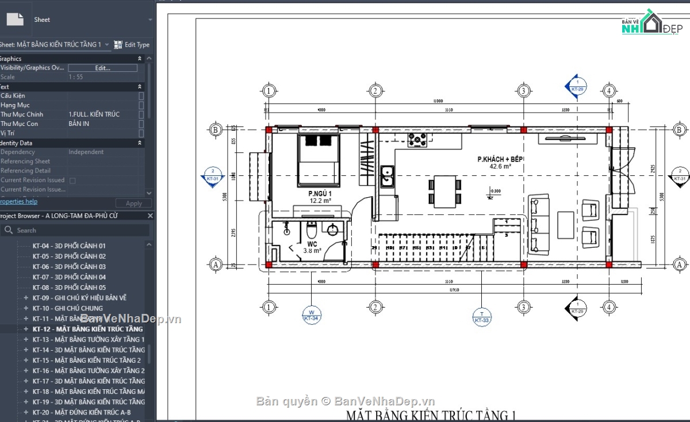The height and width of the screenshot is (422, 690).
Task: Expand the KT-13 sheet node
Action: tap(26, 339)
